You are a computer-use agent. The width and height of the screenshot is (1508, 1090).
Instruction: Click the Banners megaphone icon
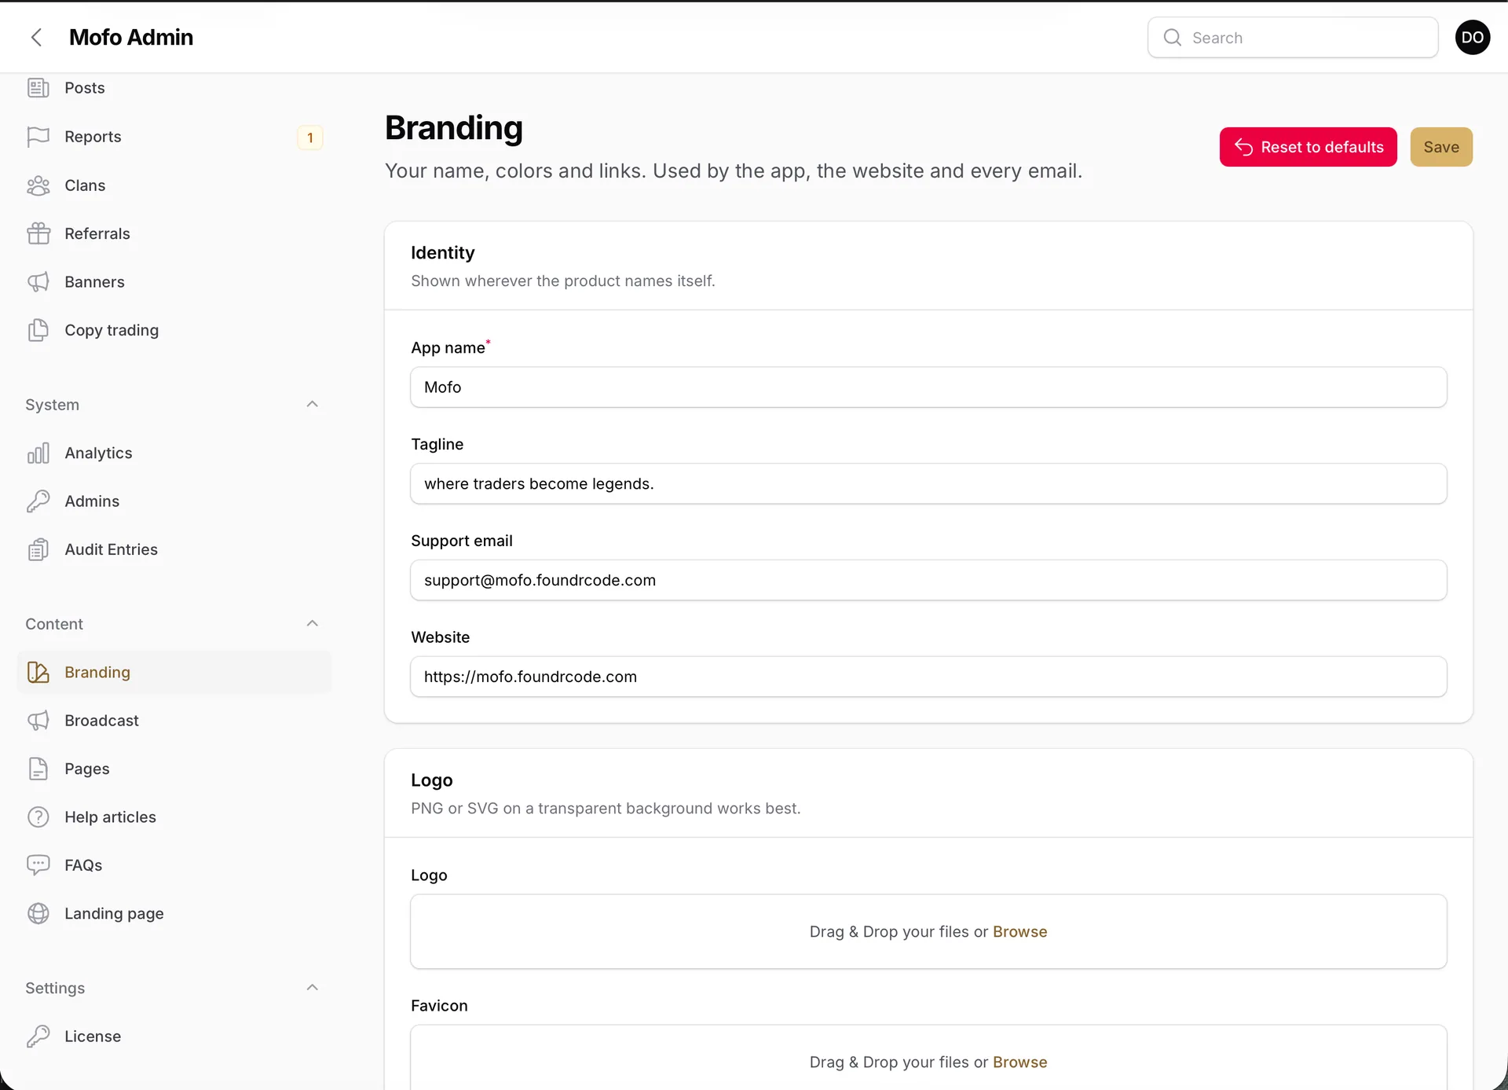(x=38, y=282)
